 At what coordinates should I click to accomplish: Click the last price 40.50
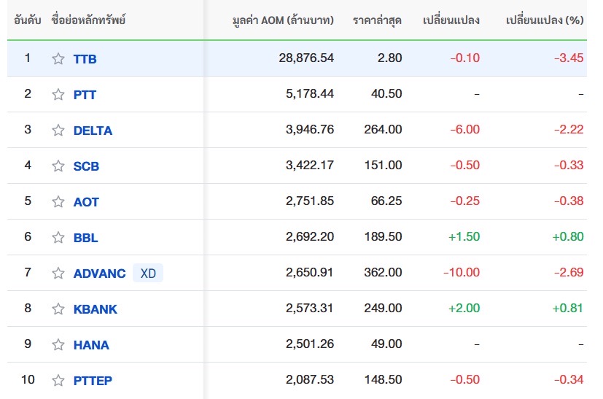386,93
